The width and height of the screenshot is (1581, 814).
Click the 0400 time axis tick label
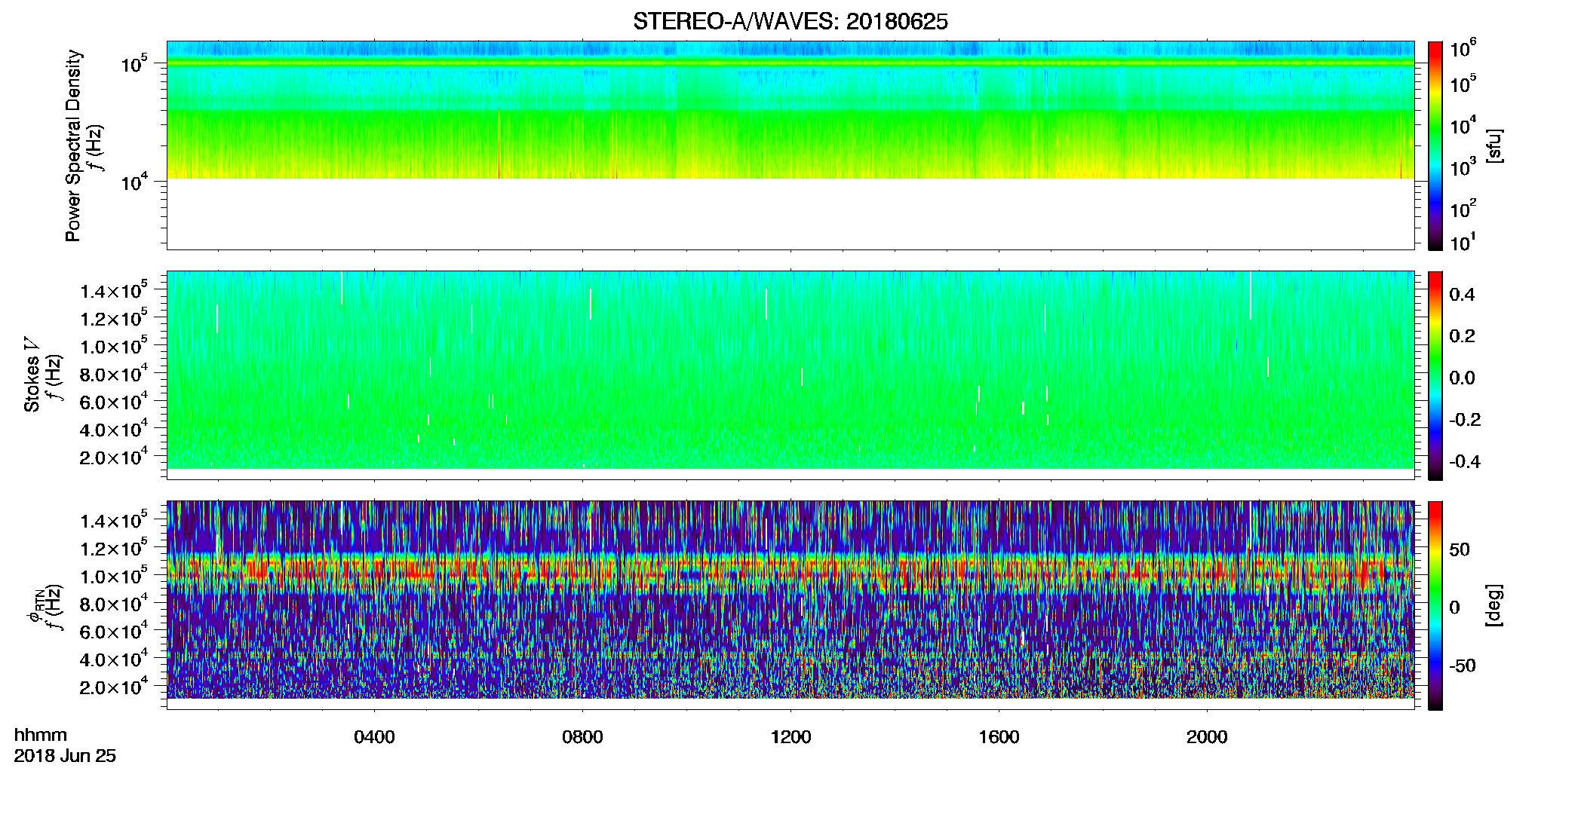coord(374,737)
